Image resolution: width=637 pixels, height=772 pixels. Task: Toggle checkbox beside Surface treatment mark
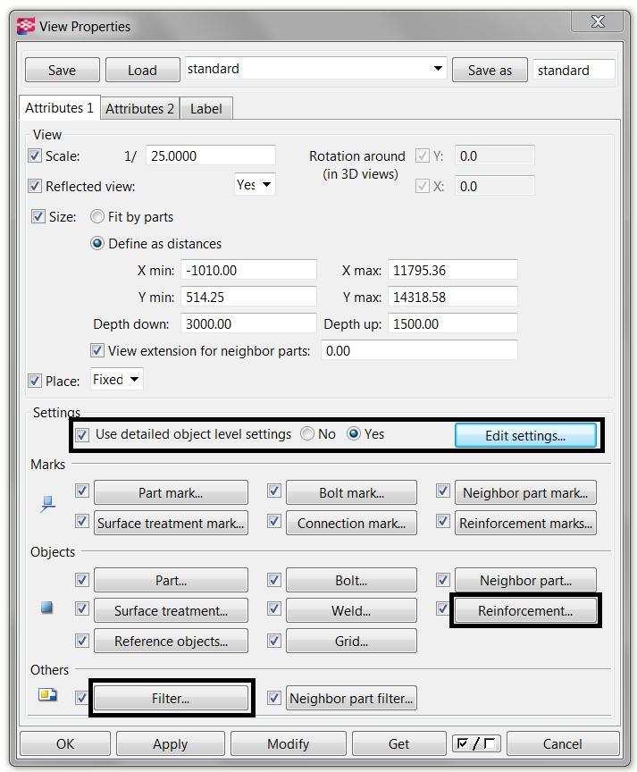[81, 521]
